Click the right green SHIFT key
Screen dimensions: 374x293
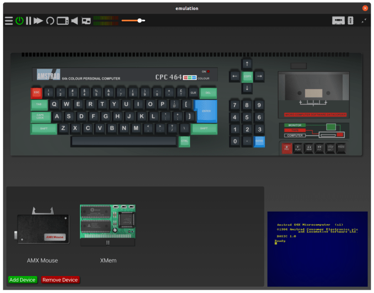[x=204, y=129]
